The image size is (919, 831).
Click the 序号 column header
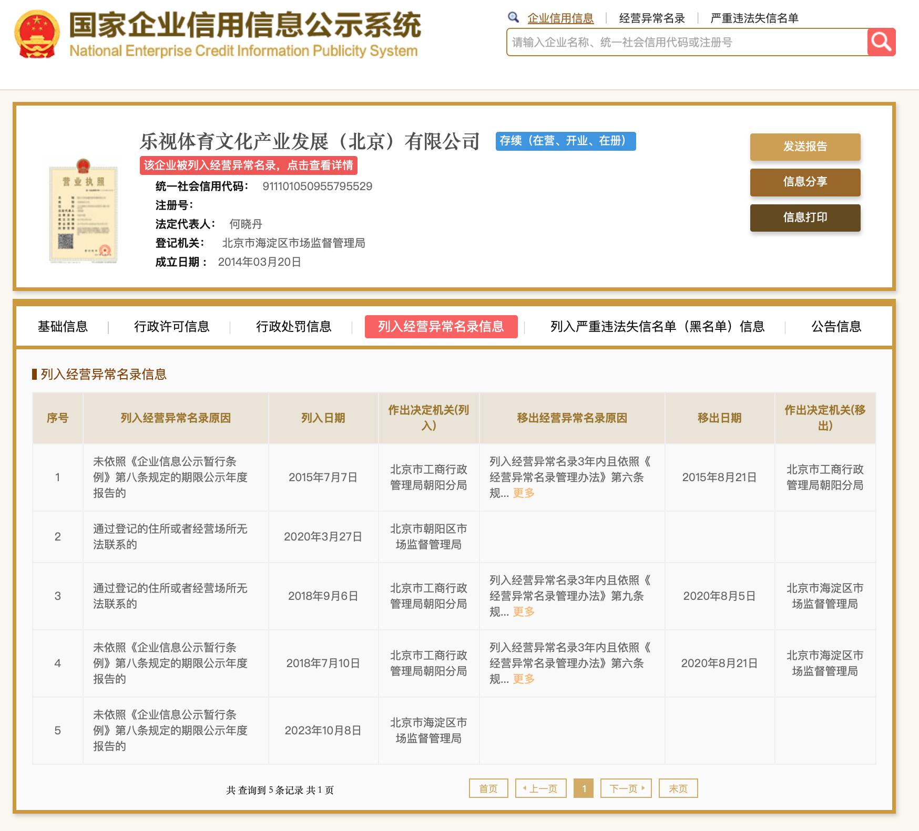[x=58, y=418]
